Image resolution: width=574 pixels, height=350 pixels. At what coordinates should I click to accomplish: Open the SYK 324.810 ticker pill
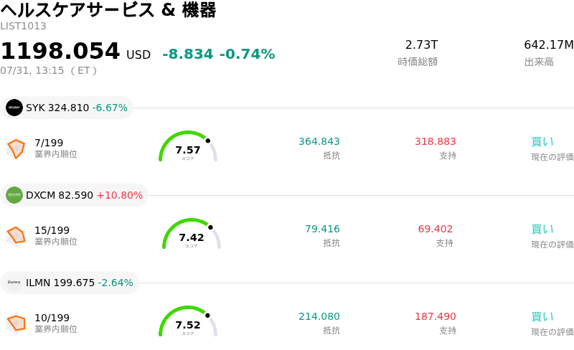click(67, 108)
